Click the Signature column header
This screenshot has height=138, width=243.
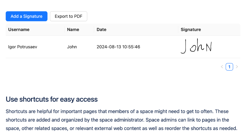point(191,30)
